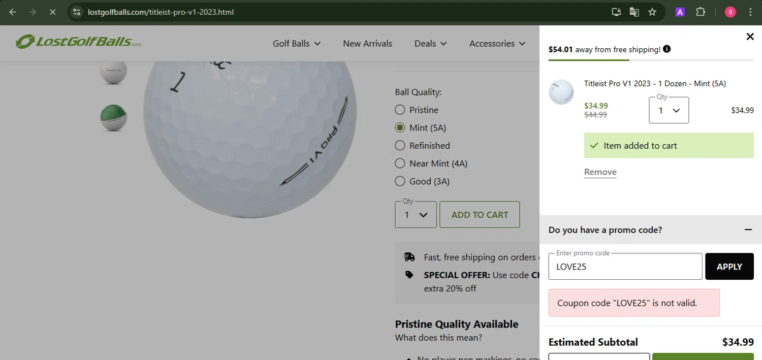Select the green and white ball thumbnail
This screenshot has height=360, width=762.
(113, 118)
